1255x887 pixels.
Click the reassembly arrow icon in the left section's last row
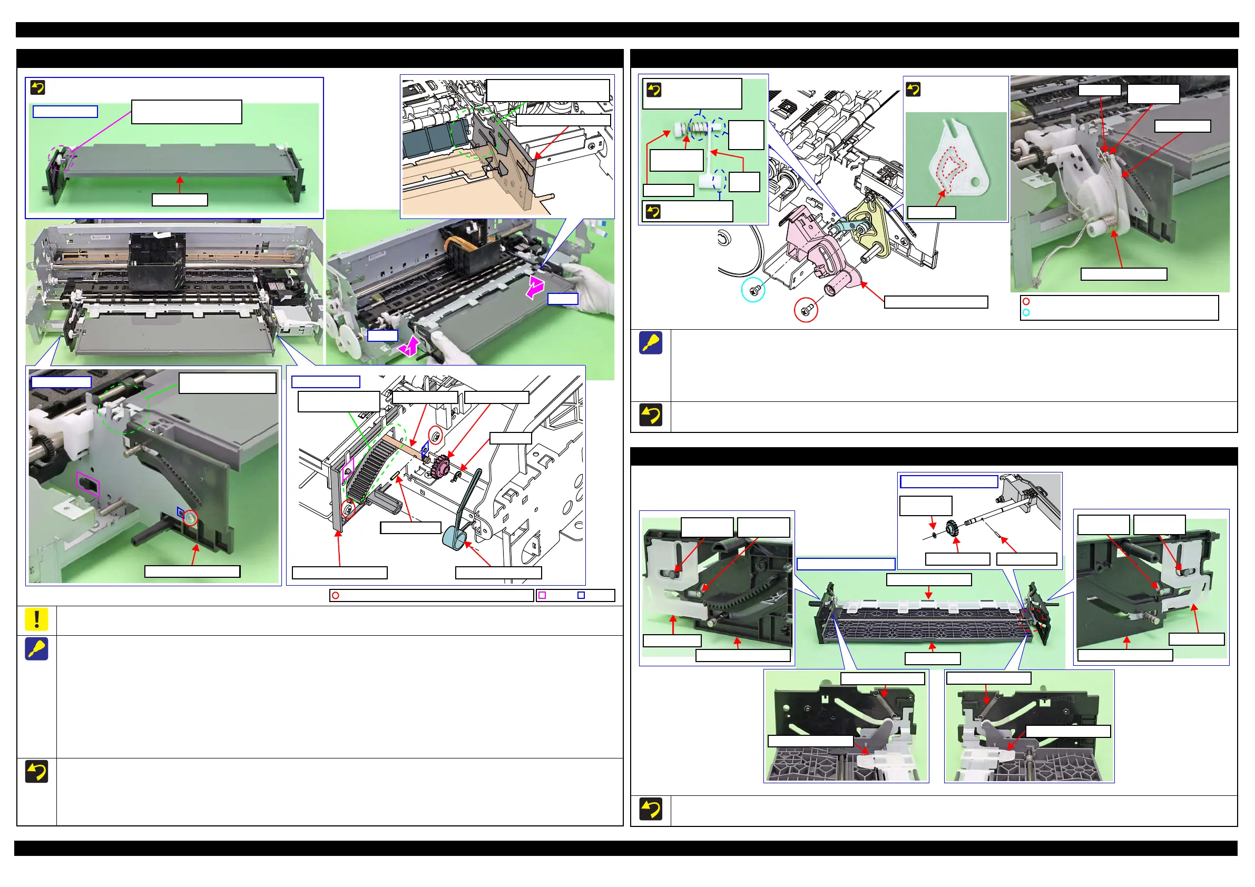point(37,771)
